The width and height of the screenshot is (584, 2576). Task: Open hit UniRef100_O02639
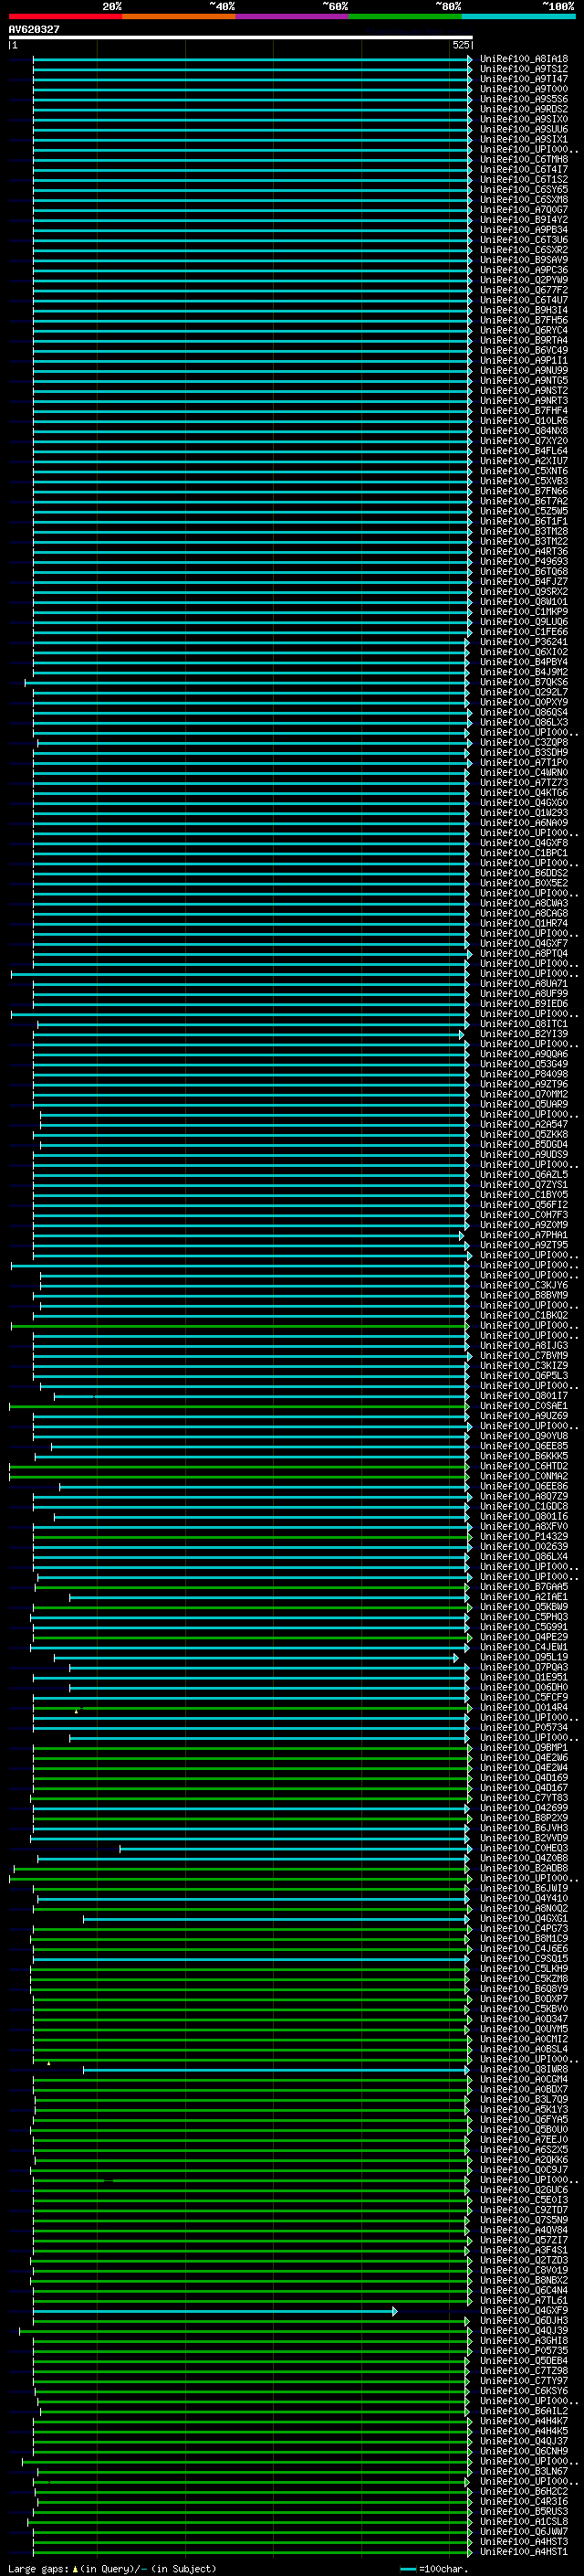point(523,1547)
